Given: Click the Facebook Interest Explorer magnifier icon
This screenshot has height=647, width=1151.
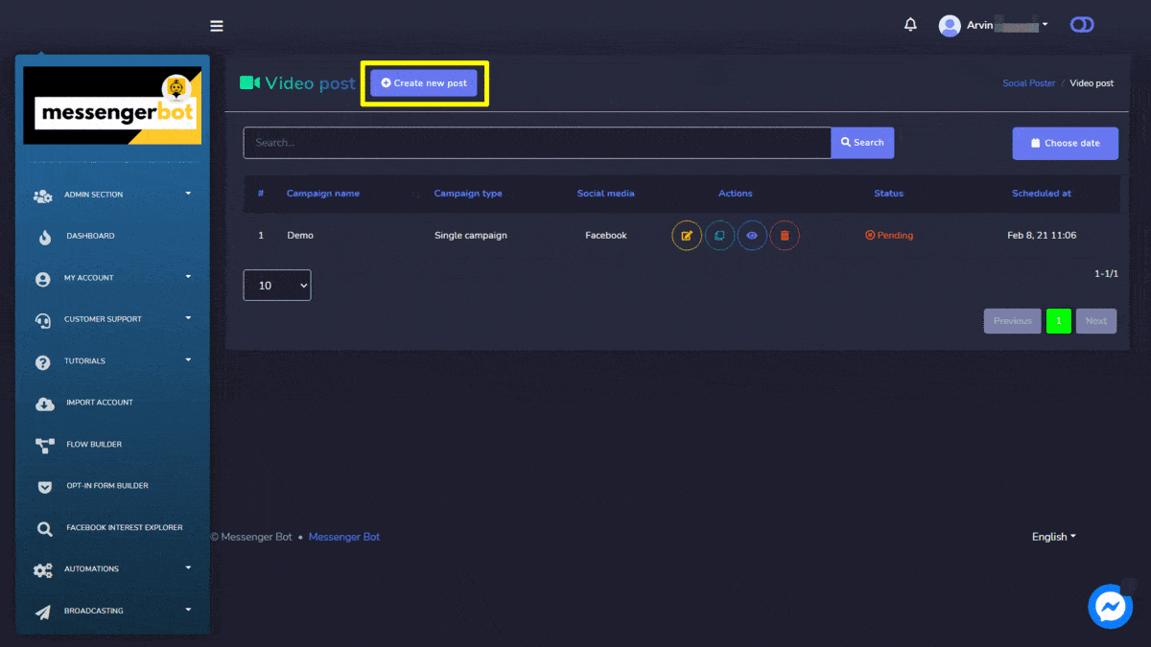Looking at the screenshot, I should pos(45,528).
